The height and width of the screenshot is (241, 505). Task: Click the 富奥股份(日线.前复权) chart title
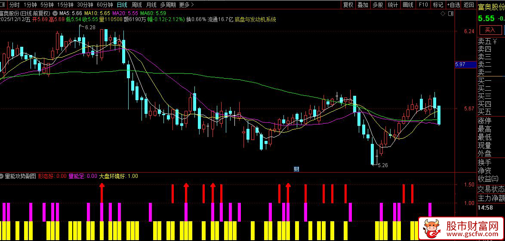[25, 13]
